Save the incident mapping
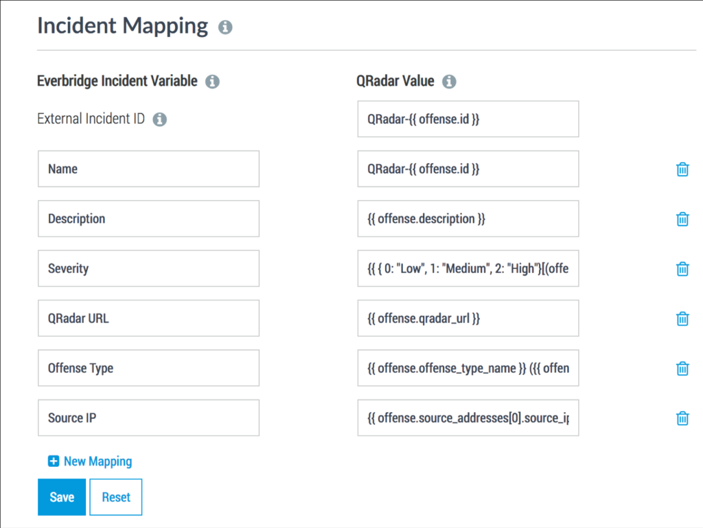This screenshot has height=528, width=703. click(62, 497)
